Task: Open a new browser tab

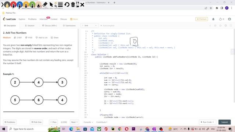Action: pos(114,3)
